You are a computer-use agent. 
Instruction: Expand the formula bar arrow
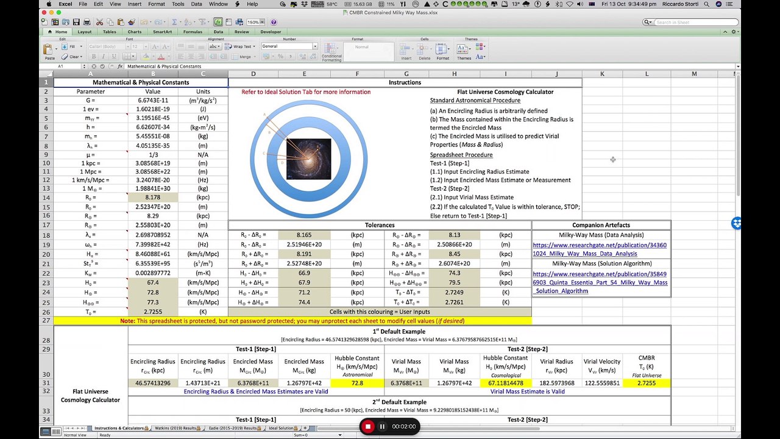(737, 66)
